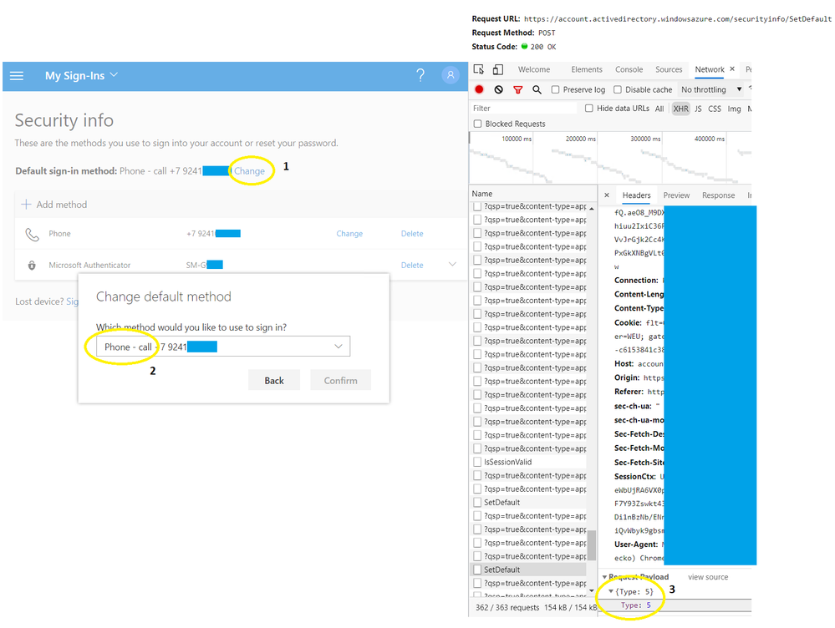
Task: Click 200000 ms timeline marker
Action: (x=580, y=139)
